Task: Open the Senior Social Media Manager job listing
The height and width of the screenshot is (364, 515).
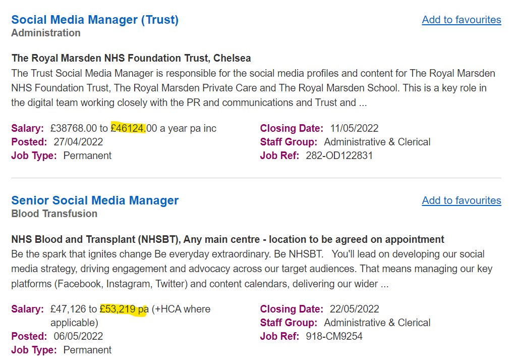Action: tap(95, 200)
